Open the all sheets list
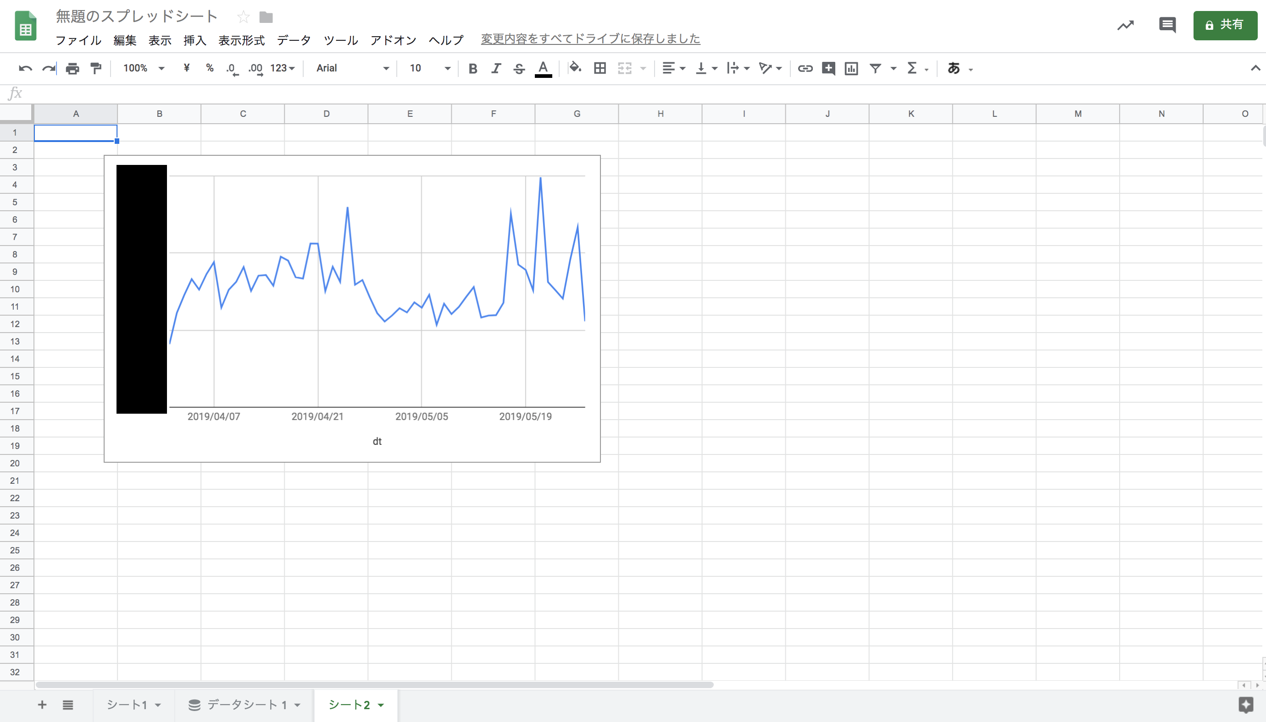This screenshot has height=722, width=1266. (x=68, y=705)
